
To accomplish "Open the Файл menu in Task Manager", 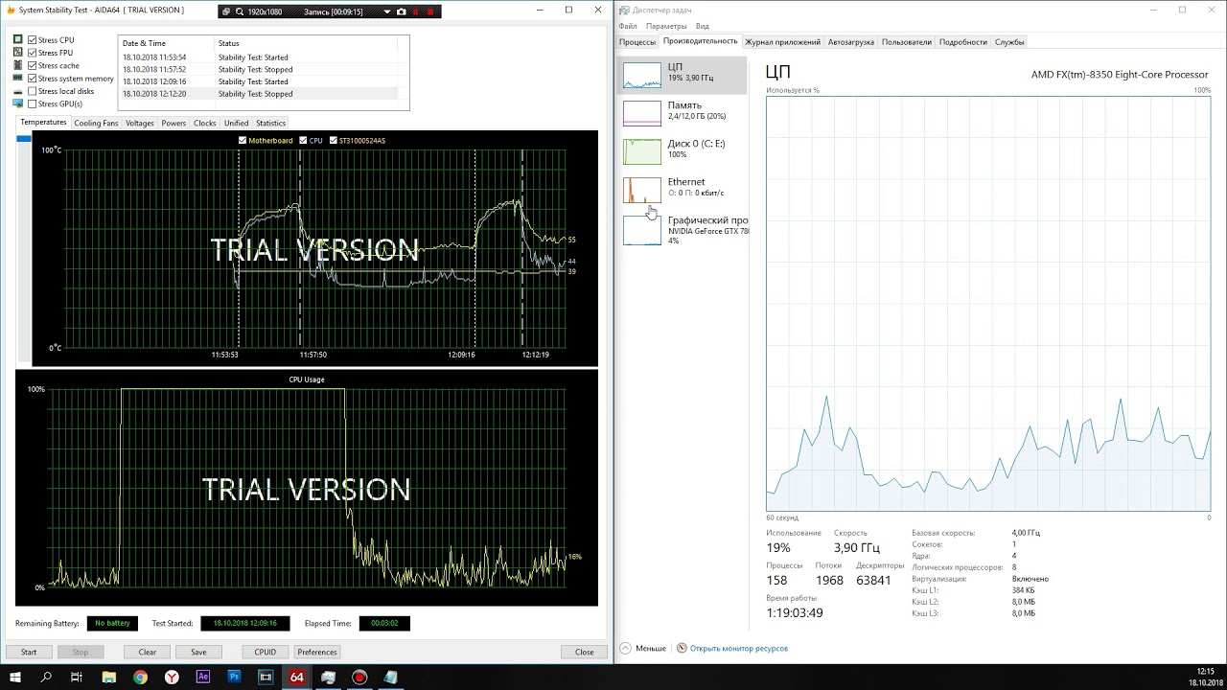I will (x=628, y=26).
